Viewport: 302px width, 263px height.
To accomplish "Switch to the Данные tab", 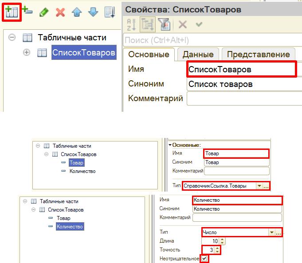I will [x=198, y=55].
